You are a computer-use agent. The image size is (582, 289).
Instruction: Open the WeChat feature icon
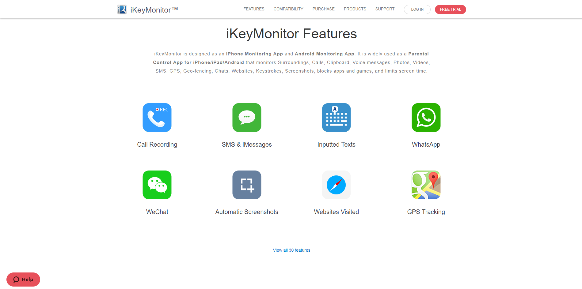tap(157, 185)
